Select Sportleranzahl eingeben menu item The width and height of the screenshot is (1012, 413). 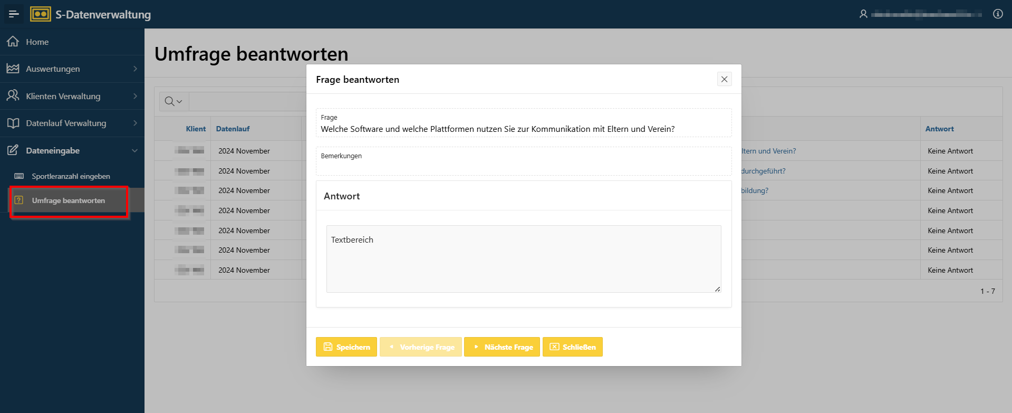71,176
